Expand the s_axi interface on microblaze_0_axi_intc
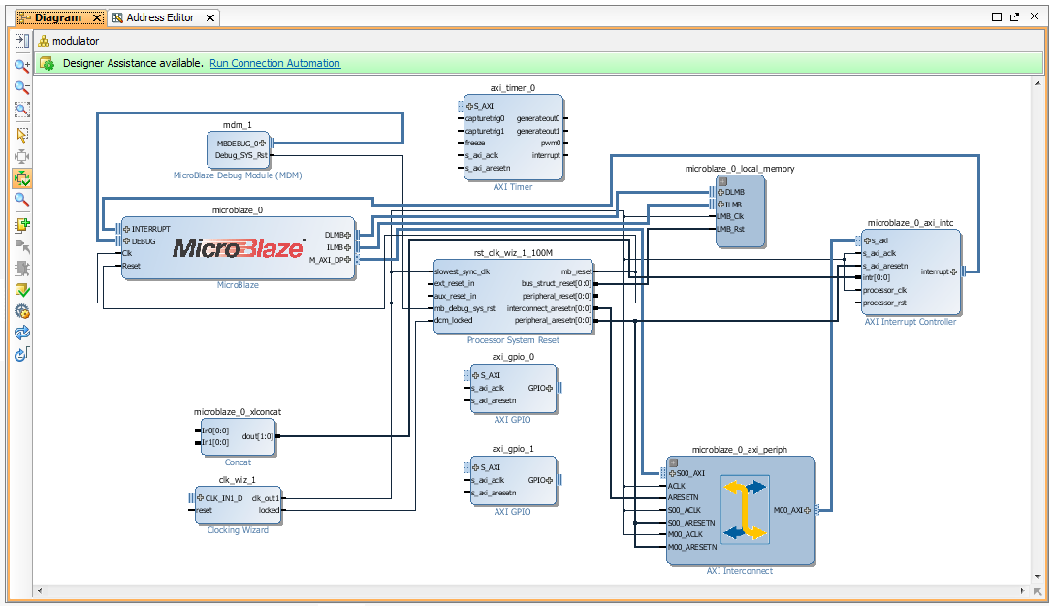The image size is (1055, 606). pyautogui.click(x=867, y=240)
